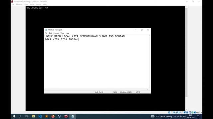213x119 pixels.
Task: Open File Explorer from taskbar
Action: [x=33, y=116]
